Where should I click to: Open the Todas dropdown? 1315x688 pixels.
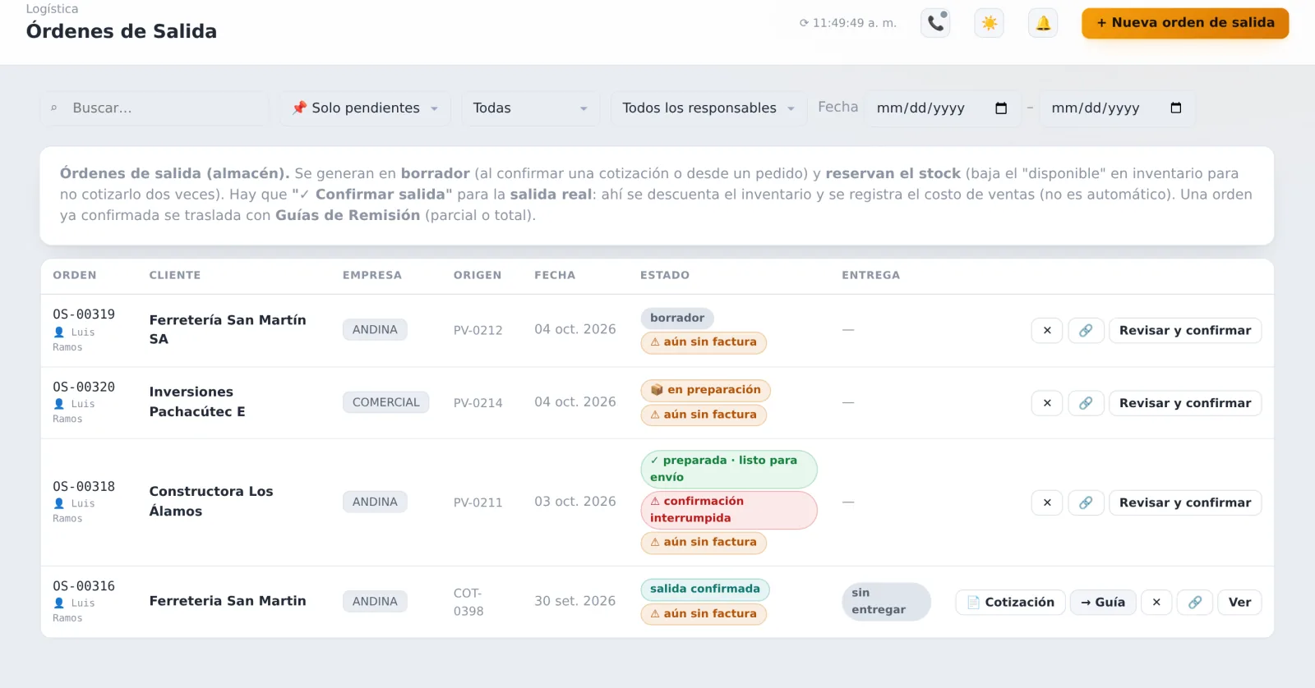point(530,108)
